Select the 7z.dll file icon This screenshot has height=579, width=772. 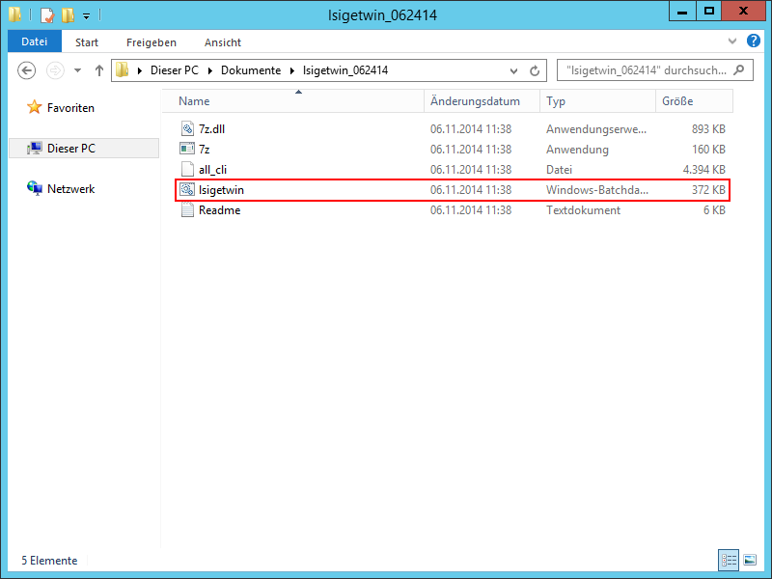[187, 129]
